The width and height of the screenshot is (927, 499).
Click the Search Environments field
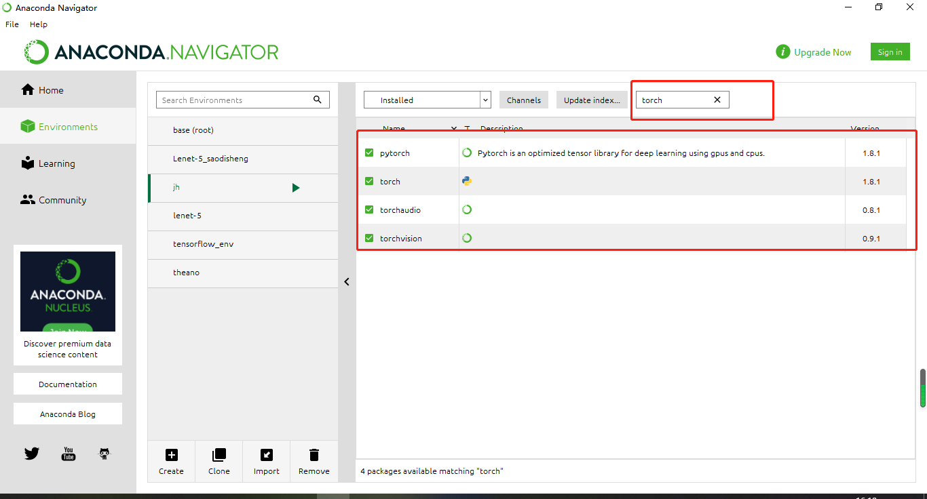[242, 100]
